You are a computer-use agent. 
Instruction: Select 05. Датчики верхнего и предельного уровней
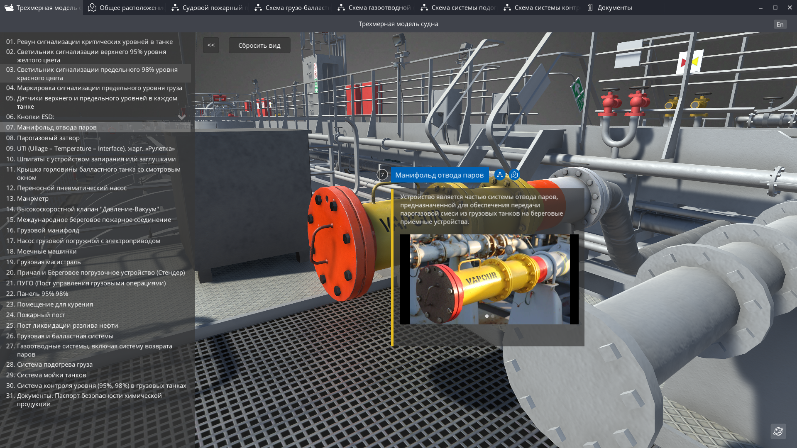(95, 102)
